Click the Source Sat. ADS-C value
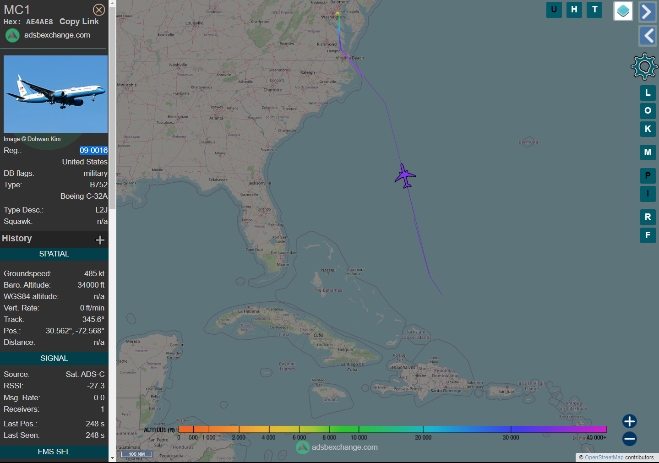659x463 pixels. click(85, 374)
